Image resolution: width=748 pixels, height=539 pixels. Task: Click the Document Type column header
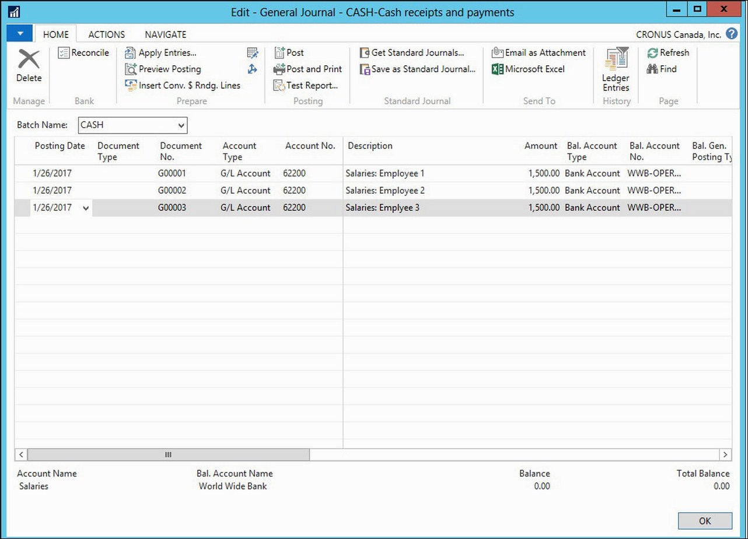(x=118, y=151)
